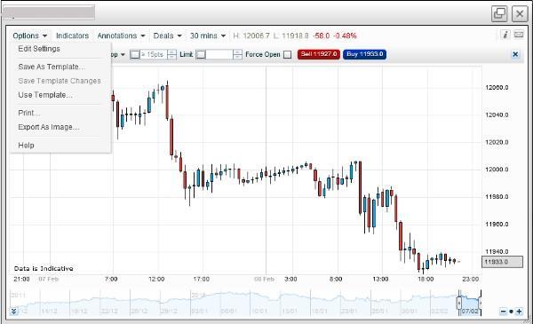
Task: Open Help from the Options menu
Action: point(26,146)
